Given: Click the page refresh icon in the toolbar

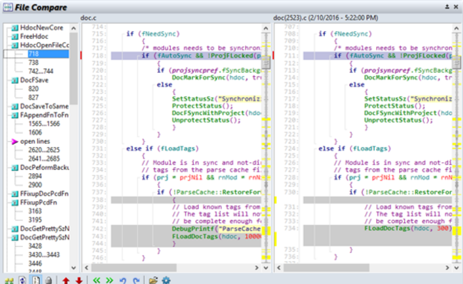Looking at the screenshot, I should [x=22, y=280].
